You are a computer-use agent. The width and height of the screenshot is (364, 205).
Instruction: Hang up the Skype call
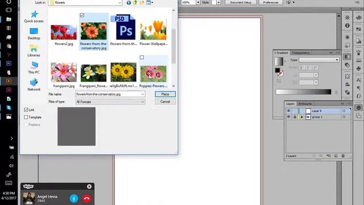point(87,199)
